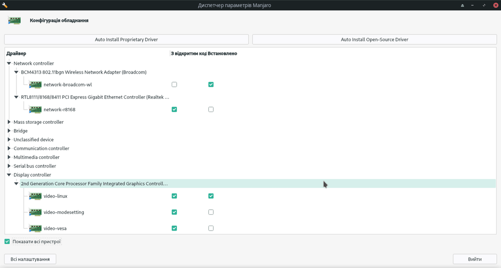The height and width of the screenshot is (268, 501).
Task: Select the Serial bus controller label
Action: point(35,166)
